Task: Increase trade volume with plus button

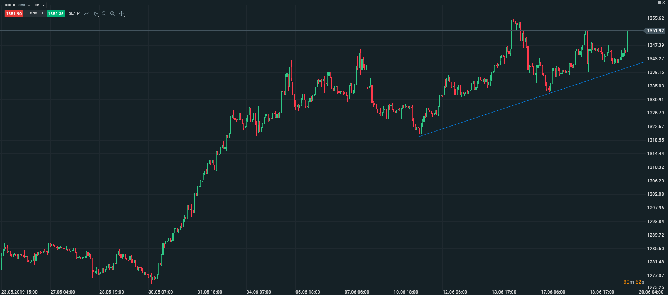Action: pos(42,13)
